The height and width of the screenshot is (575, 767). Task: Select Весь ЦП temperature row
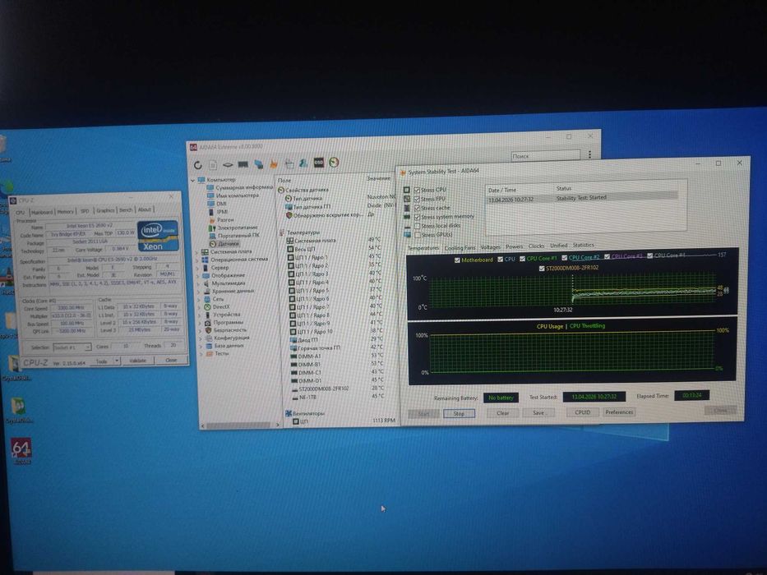click(336, 249)
